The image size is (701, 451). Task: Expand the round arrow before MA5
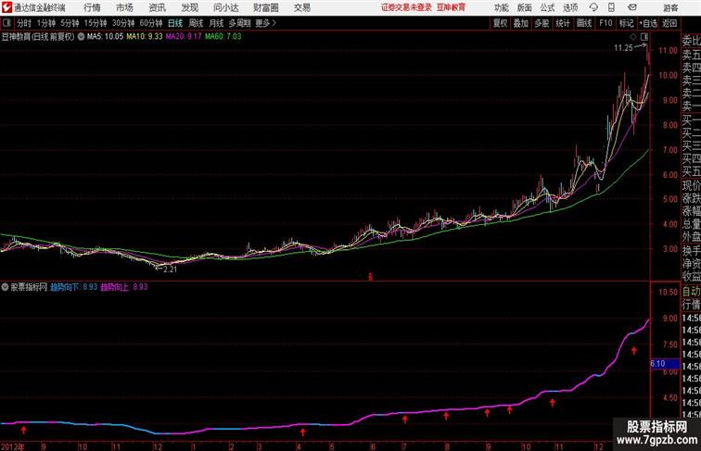click(81, 37)
